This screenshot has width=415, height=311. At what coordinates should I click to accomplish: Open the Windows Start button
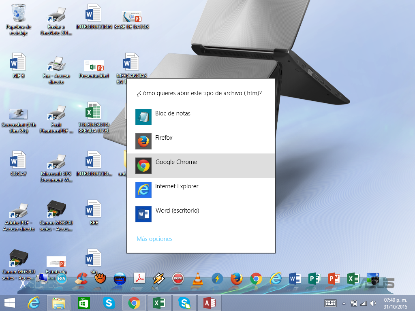(x=9, y=302)
